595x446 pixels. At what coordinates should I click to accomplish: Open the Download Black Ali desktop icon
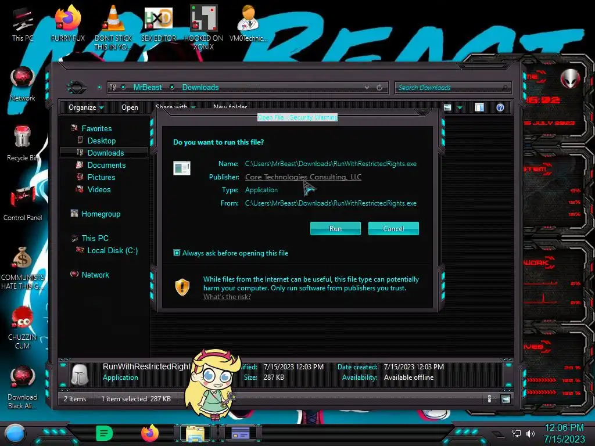[x=23, y=387]
